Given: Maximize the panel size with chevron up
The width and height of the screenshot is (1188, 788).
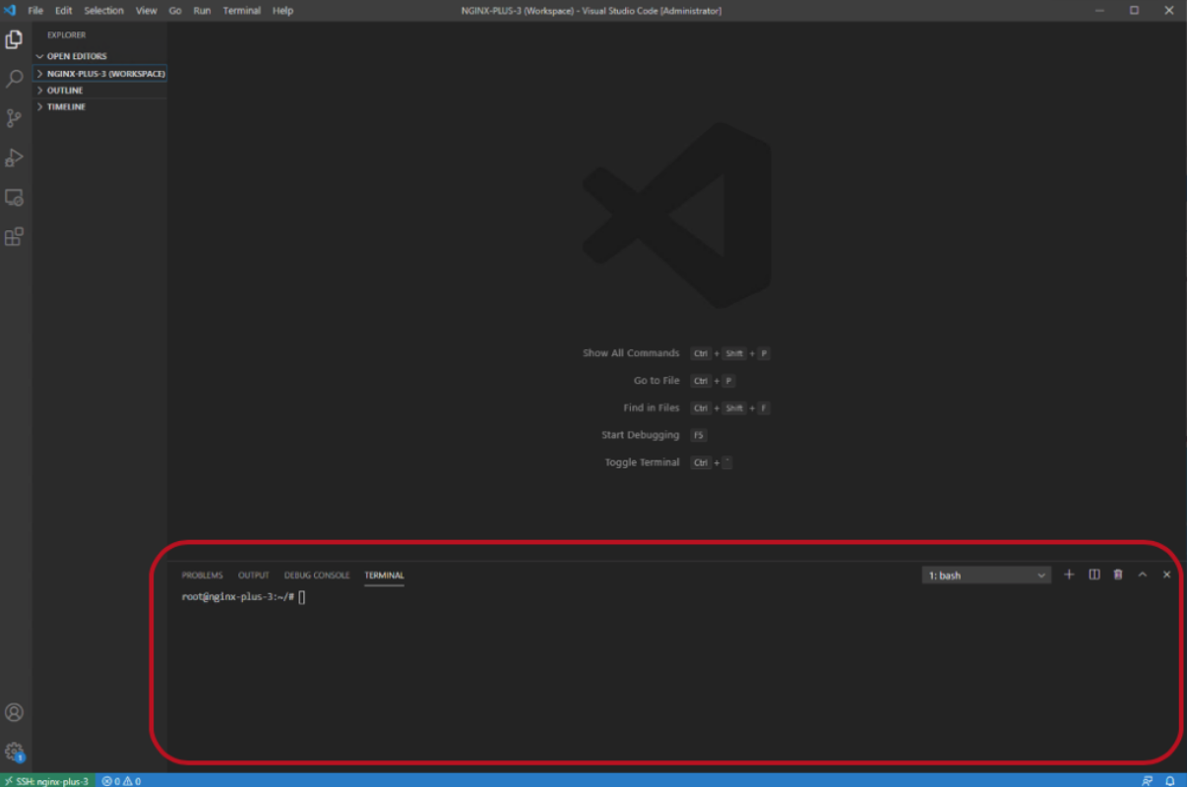Looking at the screenshot, I should pyautogui.click(x=1142, y=575).
